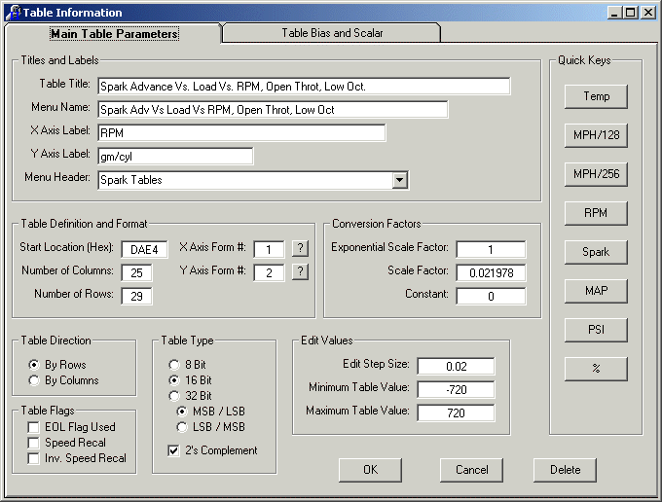Click the Y Axis Label field
The width and height of the screenshot is (662, 502).
point(175,156)
